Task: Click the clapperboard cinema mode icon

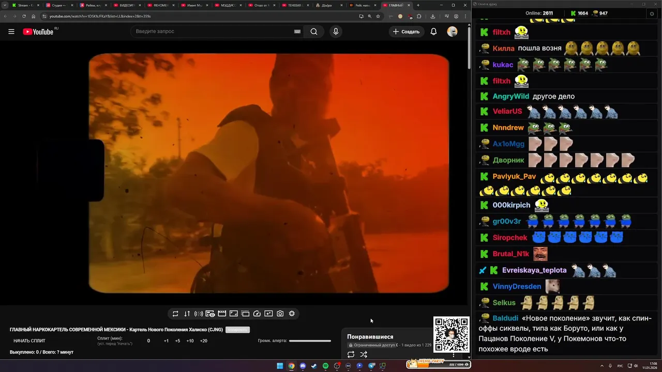Action: pos(222,314)
